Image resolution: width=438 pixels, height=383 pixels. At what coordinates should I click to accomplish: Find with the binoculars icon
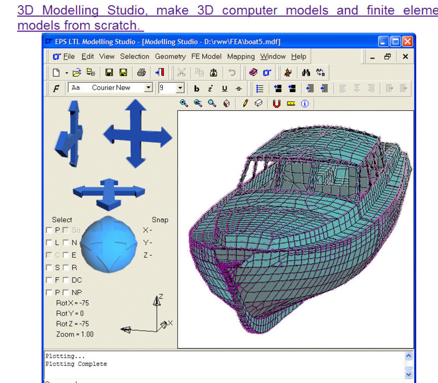tap(306, 72)
